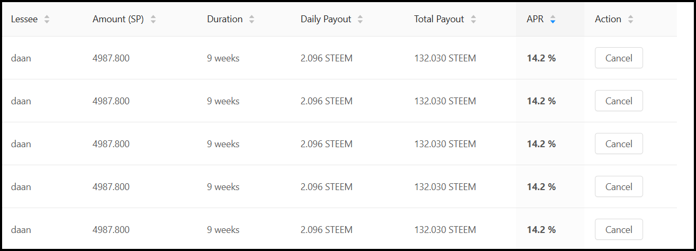Open lessee daan in the first row
The width and height of the screenshot is (696, 251).
point(21,58)
